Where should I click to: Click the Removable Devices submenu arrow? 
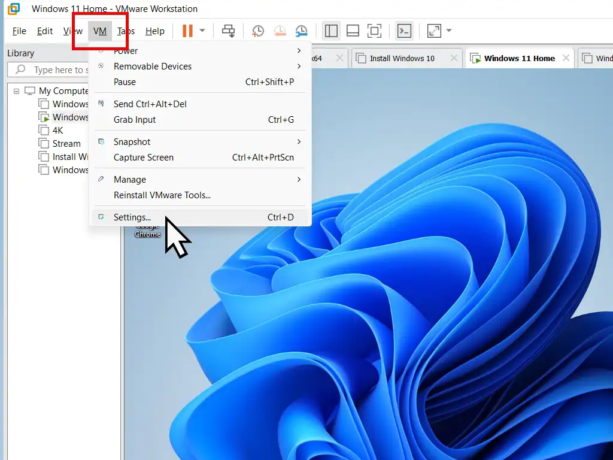coord(299,66)
